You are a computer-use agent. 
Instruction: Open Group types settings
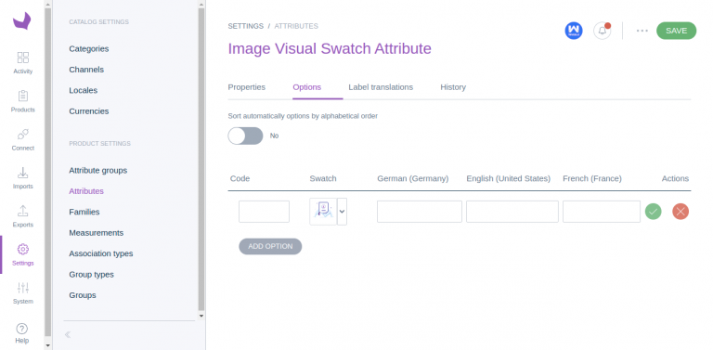point(91,275)
